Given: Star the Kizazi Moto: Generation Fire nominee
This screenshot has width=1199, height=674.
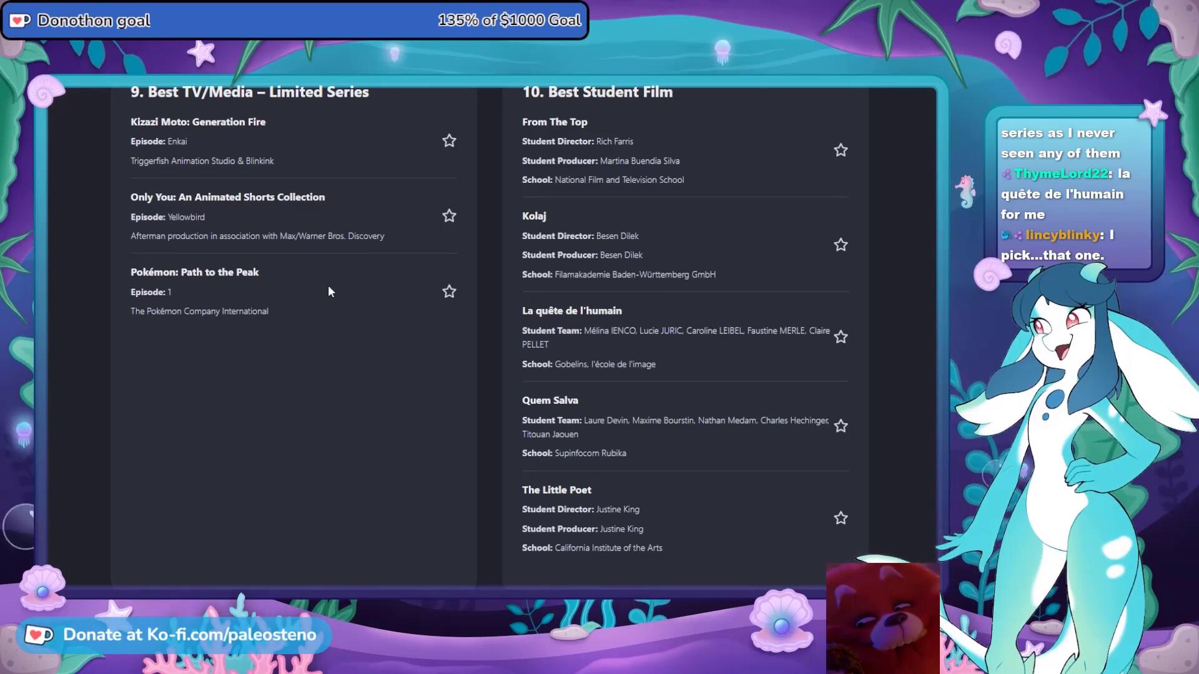Looking at the screenshot, I should (x=449, y=141).
